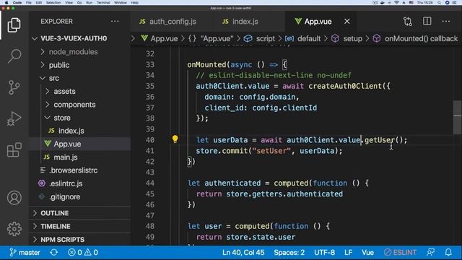Click line number 44 in gutter

(x=150, y=183)
